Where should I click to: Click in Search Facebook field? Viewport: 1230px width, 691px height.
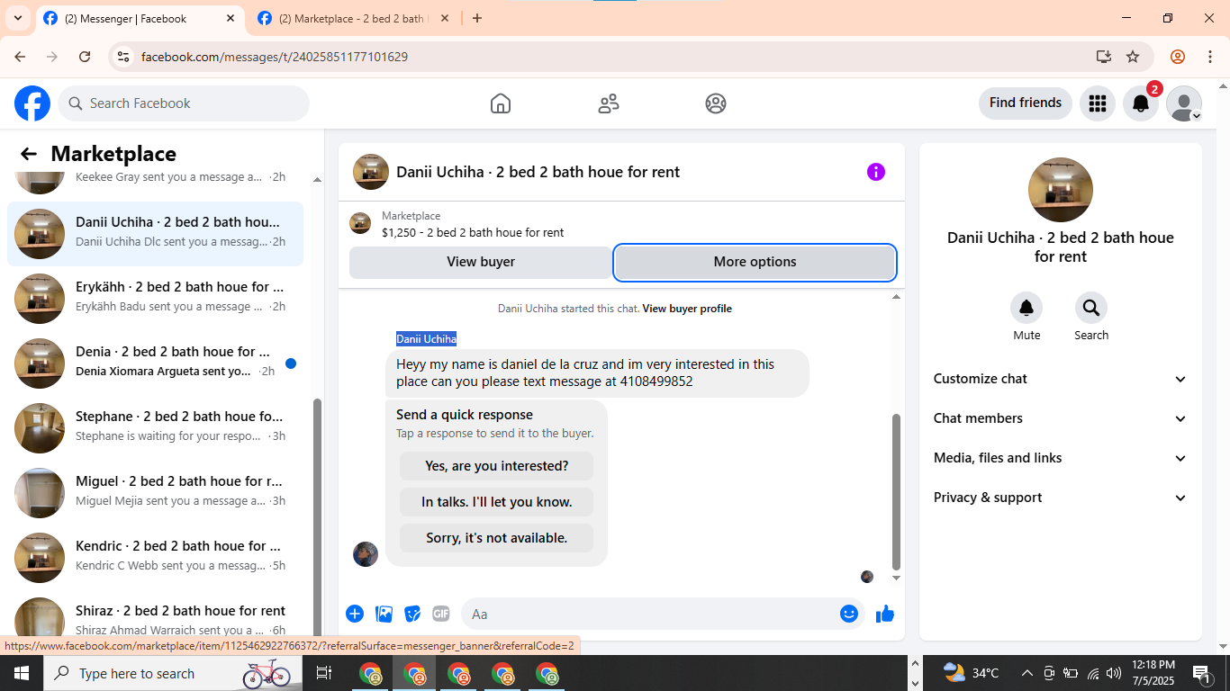pyautogui.click(x=184, y=103)
